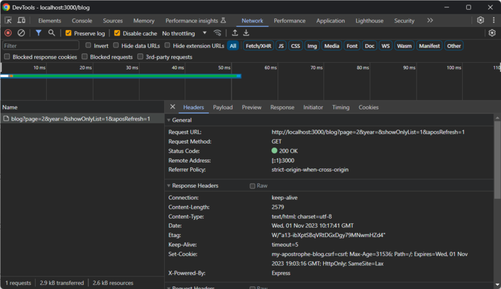Viewport: 501px width, 289px height.
Task: Click the document icon of blog request
Action: (6, 118)
